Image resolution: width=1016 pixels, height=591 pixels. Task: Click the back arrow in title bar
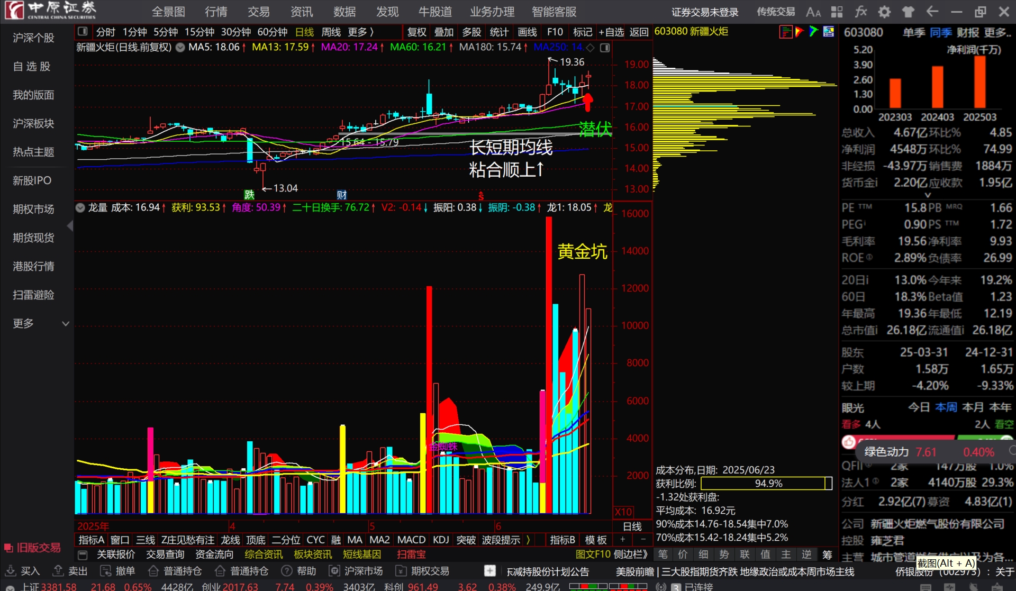click(932, 12)
